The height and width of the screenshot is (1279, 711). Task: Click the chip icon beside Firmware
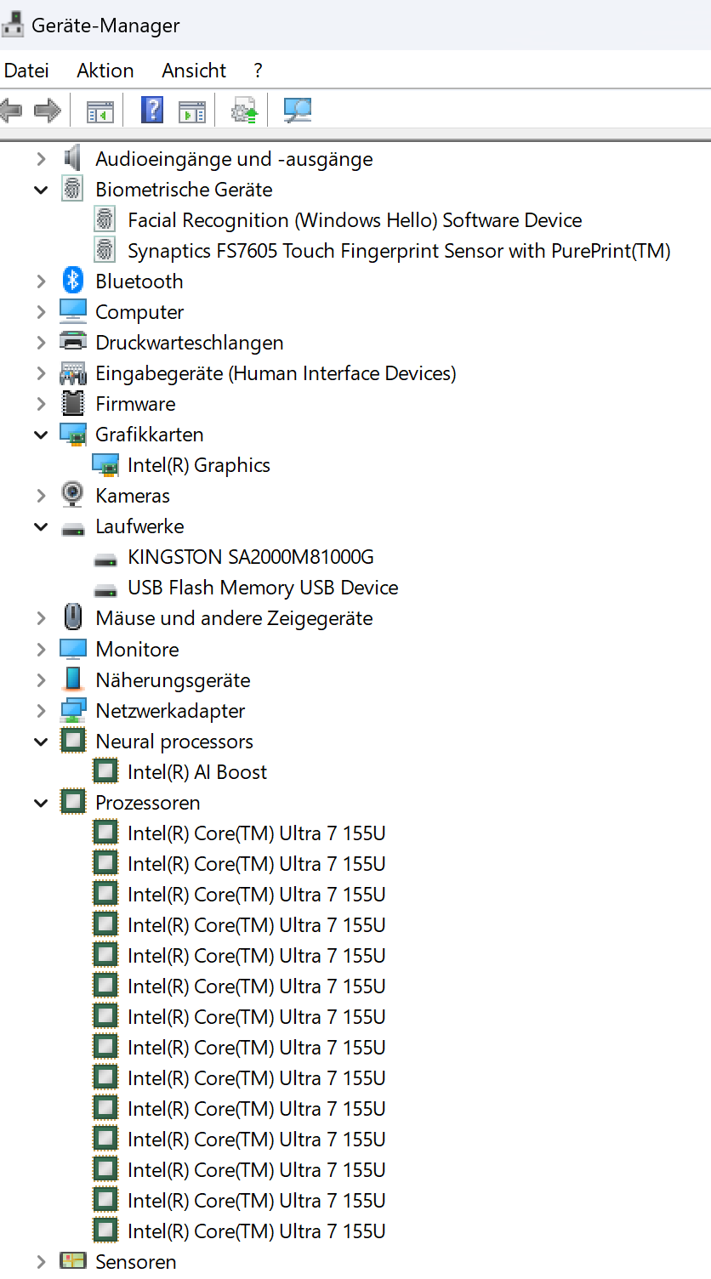point(73,403)
